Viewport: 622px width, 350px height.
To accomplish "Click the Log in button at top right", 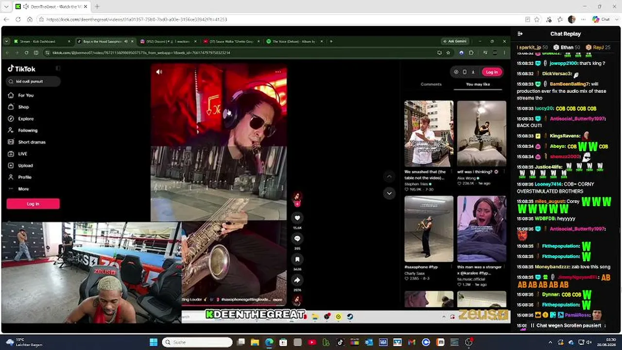I will [492, 72].
